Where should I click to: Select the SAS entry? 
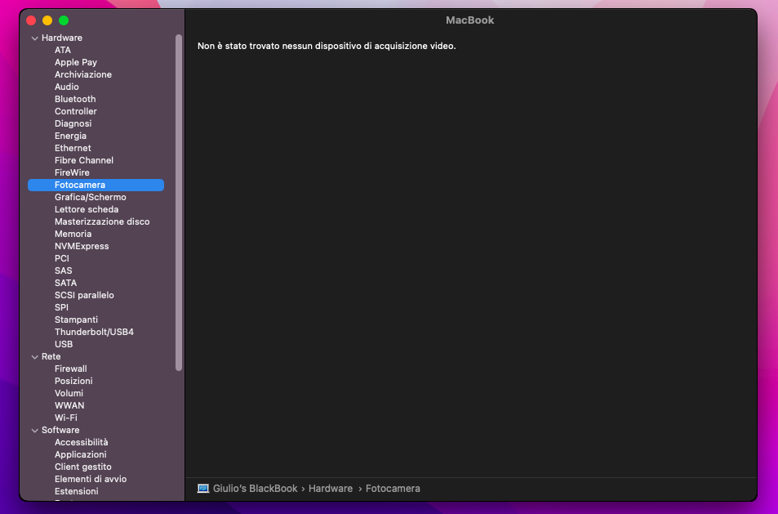point(63,270)
